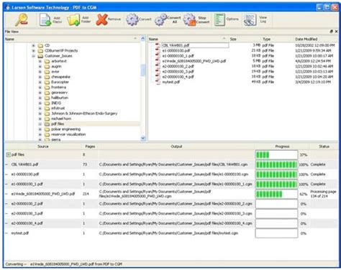This screenshot has width=341, height=270.
Task: Close the File View panel
Action: click(x=336, y=32)
